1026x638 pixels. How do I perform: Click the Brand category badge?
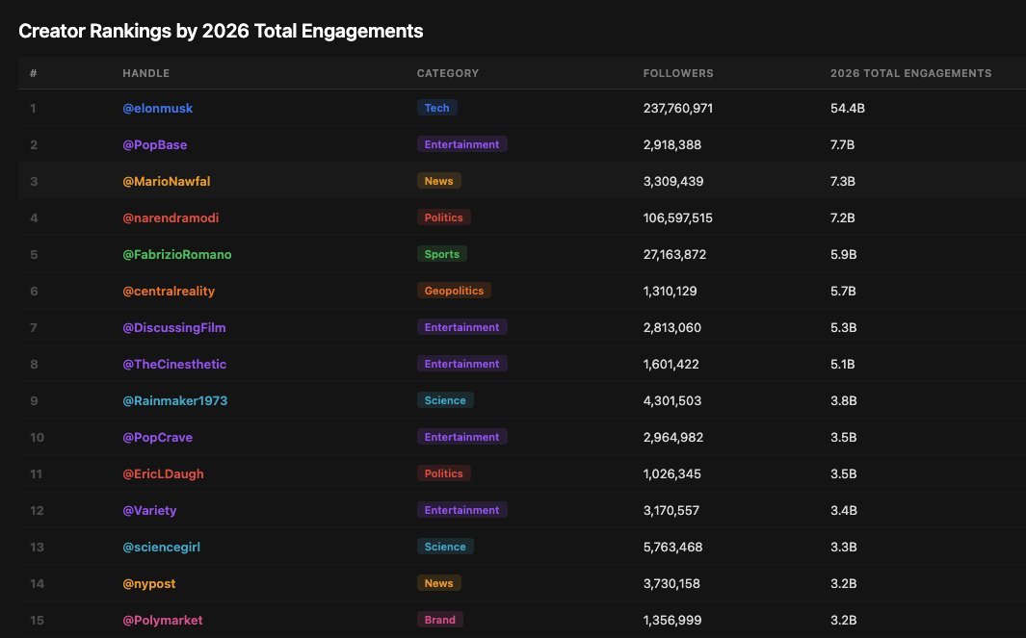(439, 621)
